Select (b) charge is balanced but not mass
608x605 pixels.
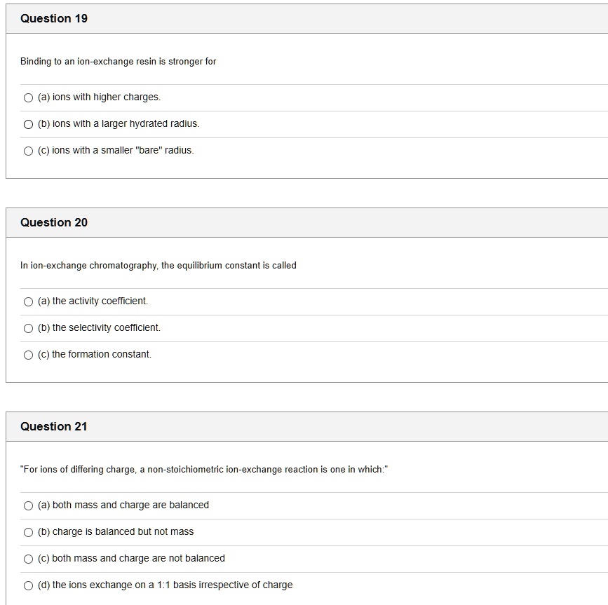[28, 532]
